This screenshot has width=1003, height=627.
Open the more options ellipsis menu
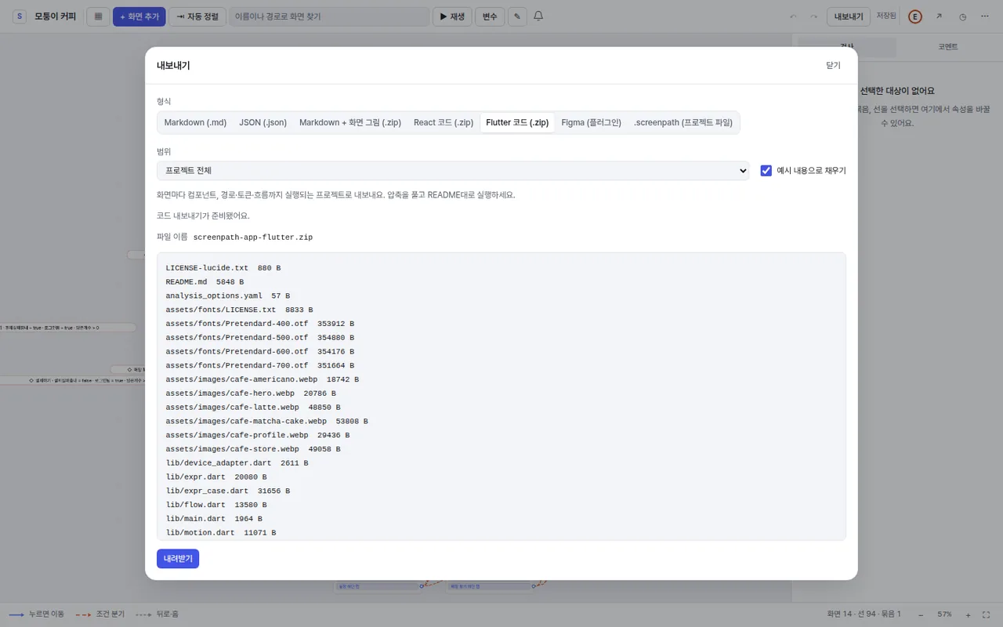click(x=985, y=16)
